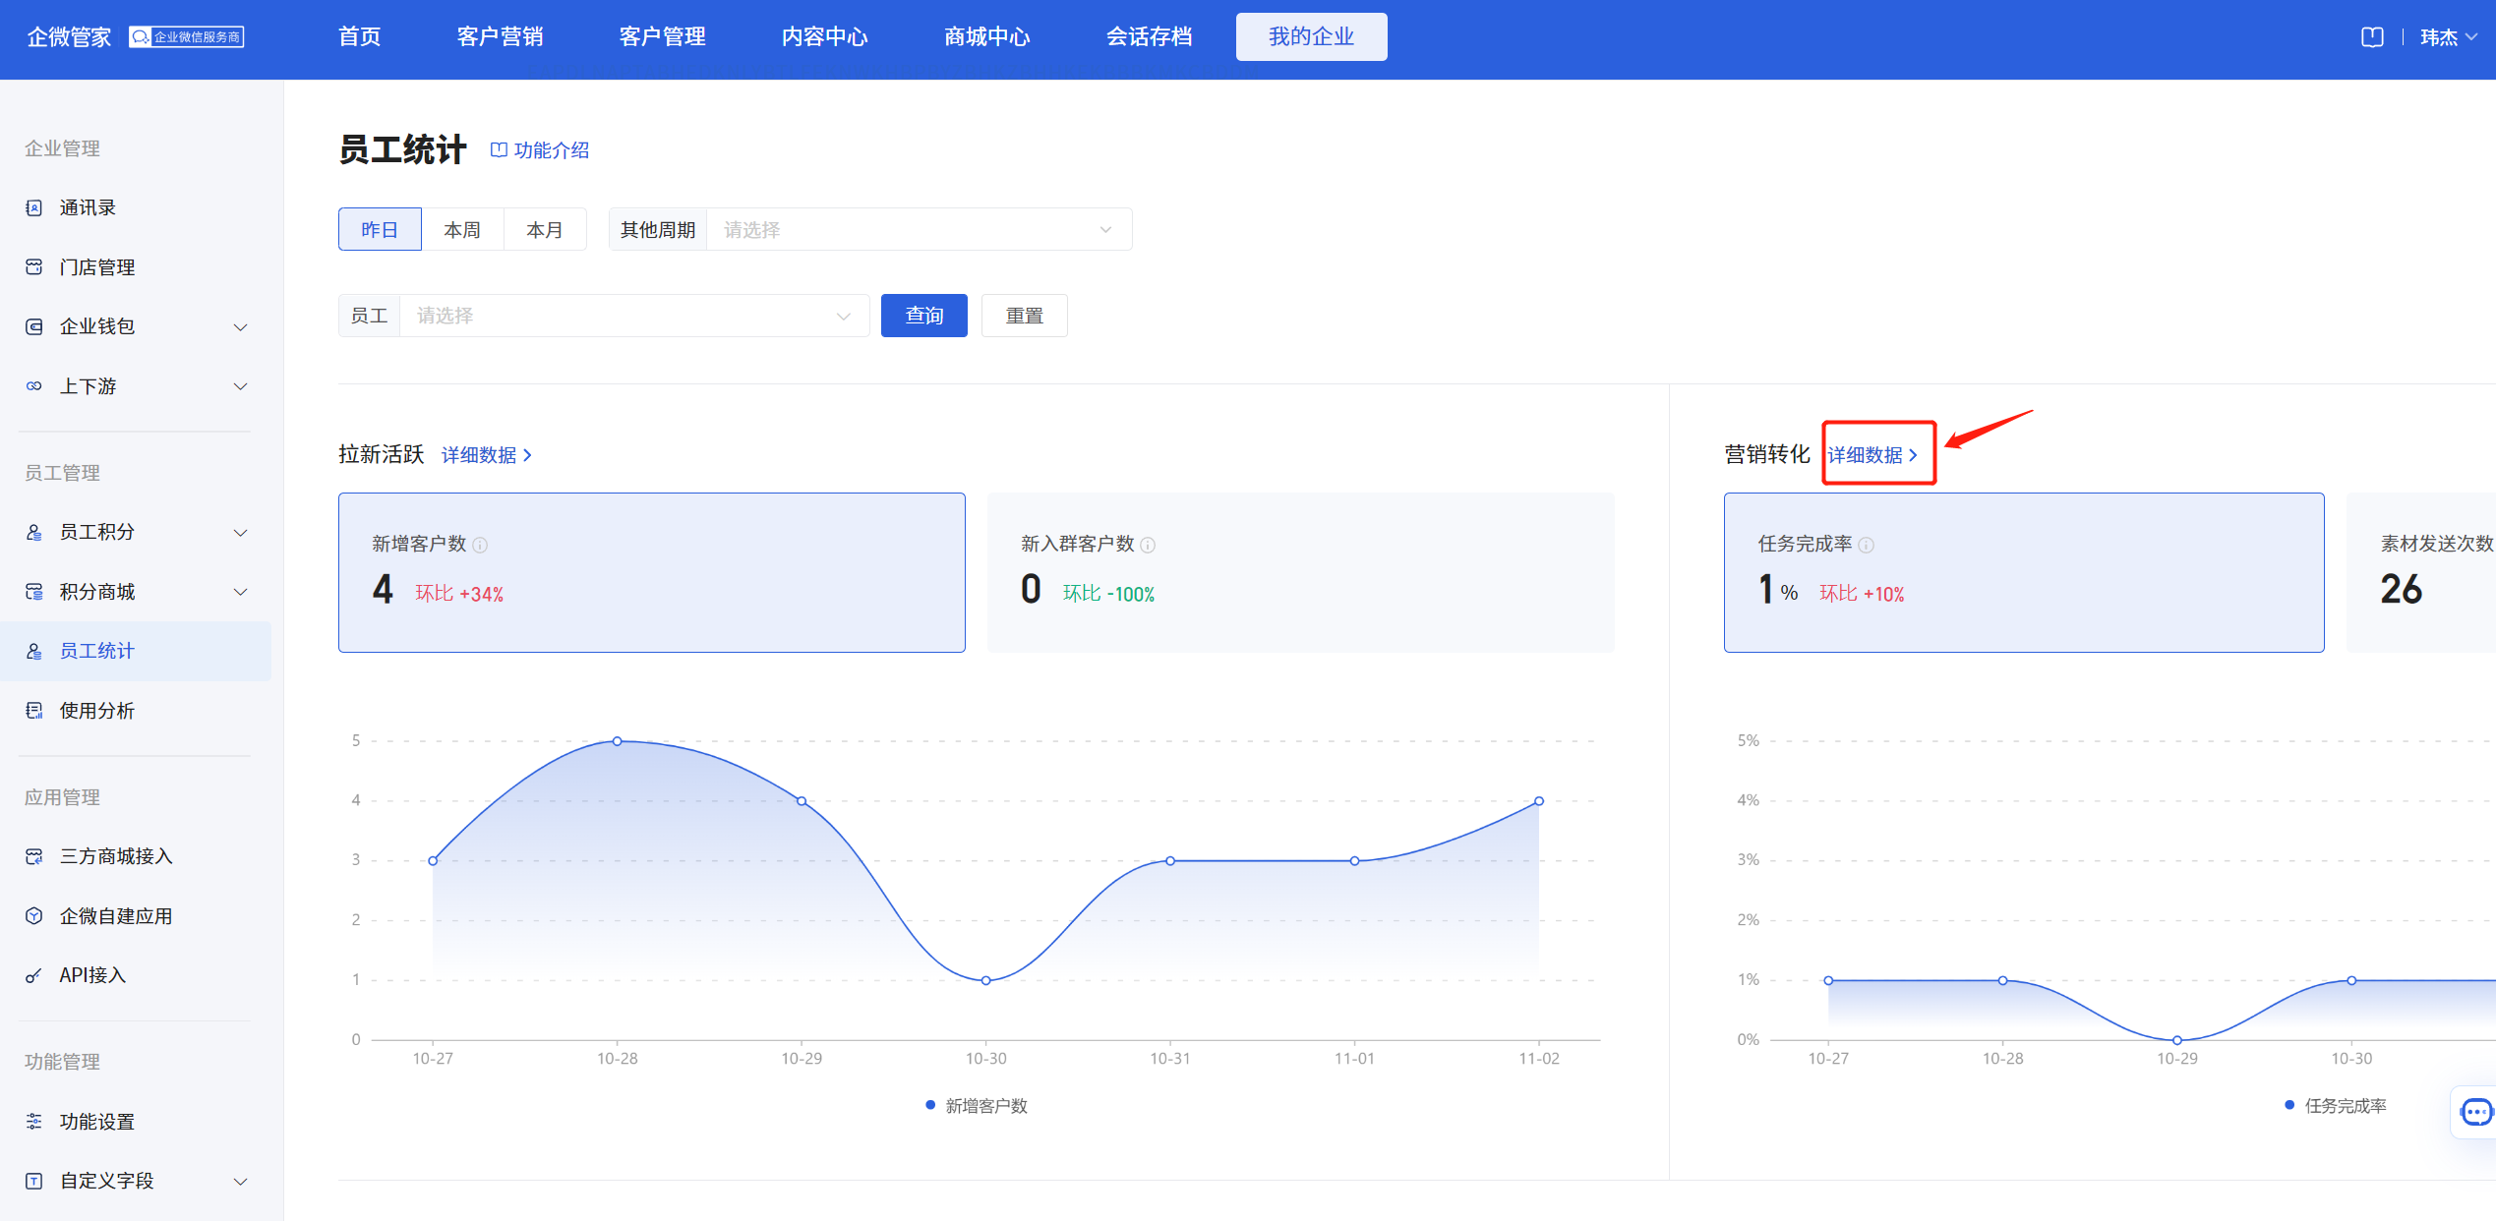Click the 企业钱包 wallet icon

tap(34, 326)
